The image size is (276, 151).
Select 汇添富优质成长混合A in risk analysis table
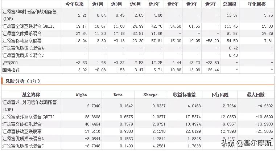click(23, 139)
